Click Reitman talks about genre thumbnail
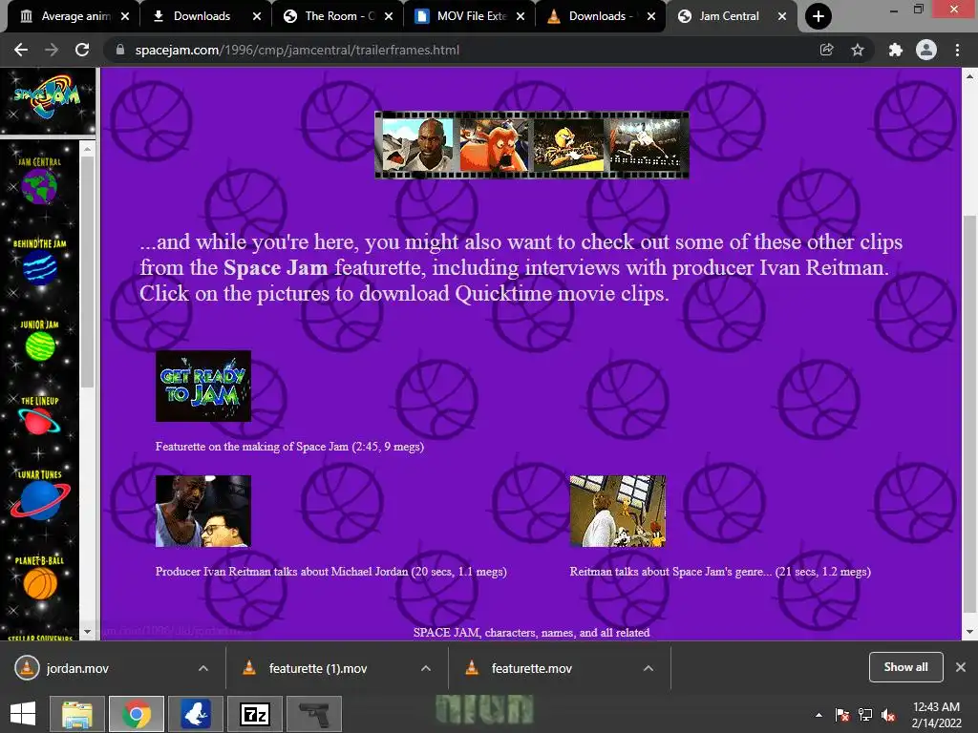 click(618, 512)
